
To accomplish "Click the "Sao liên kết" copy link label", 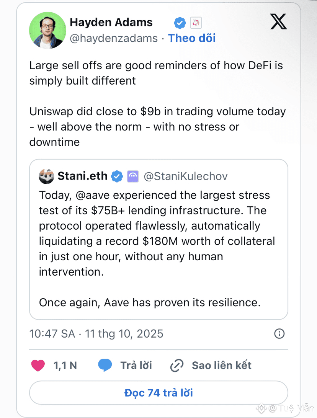I will coord(222,365).
